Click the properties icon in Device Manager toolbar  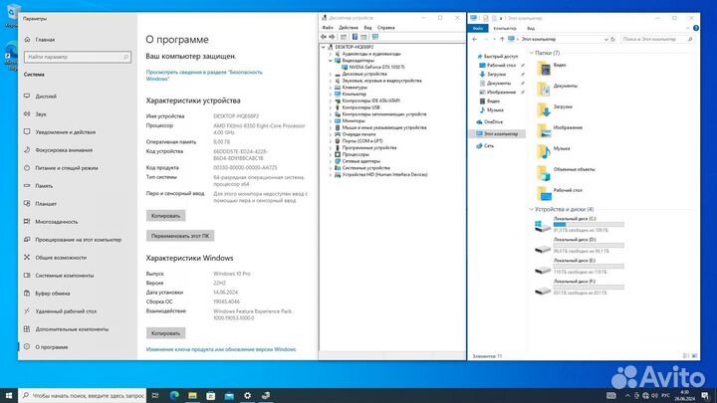pyautogui.click(x=344, y=37)
